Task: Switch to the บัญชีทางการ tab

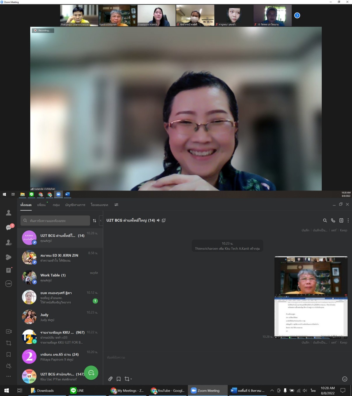Action: point(75,205)
